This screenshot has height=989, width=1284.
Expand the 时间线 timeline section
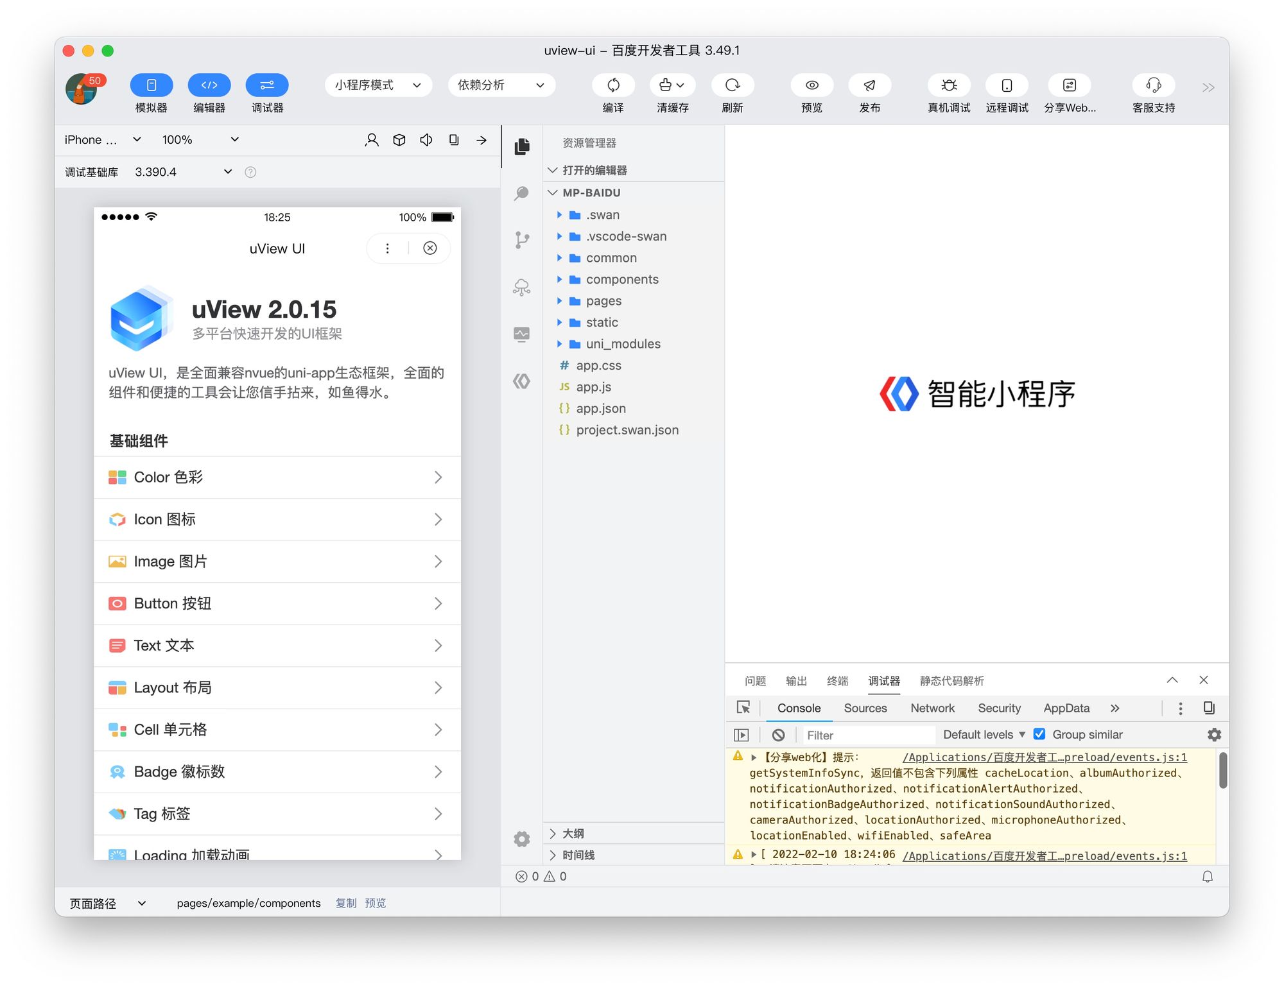[634, 855]
